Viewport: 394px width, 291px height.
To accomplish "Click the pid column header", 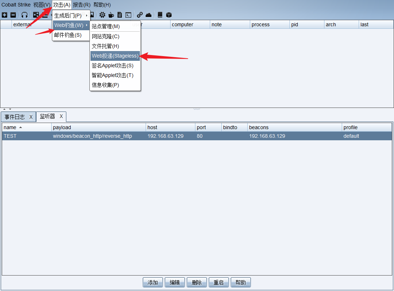I will pos(307,24).
